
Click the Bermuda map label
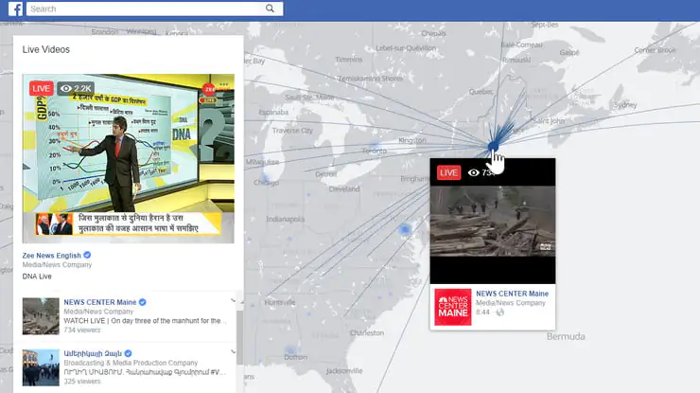click(x=566, y=336)
